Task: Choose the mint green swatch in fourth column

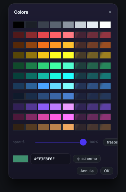Action: pos(56,66)
